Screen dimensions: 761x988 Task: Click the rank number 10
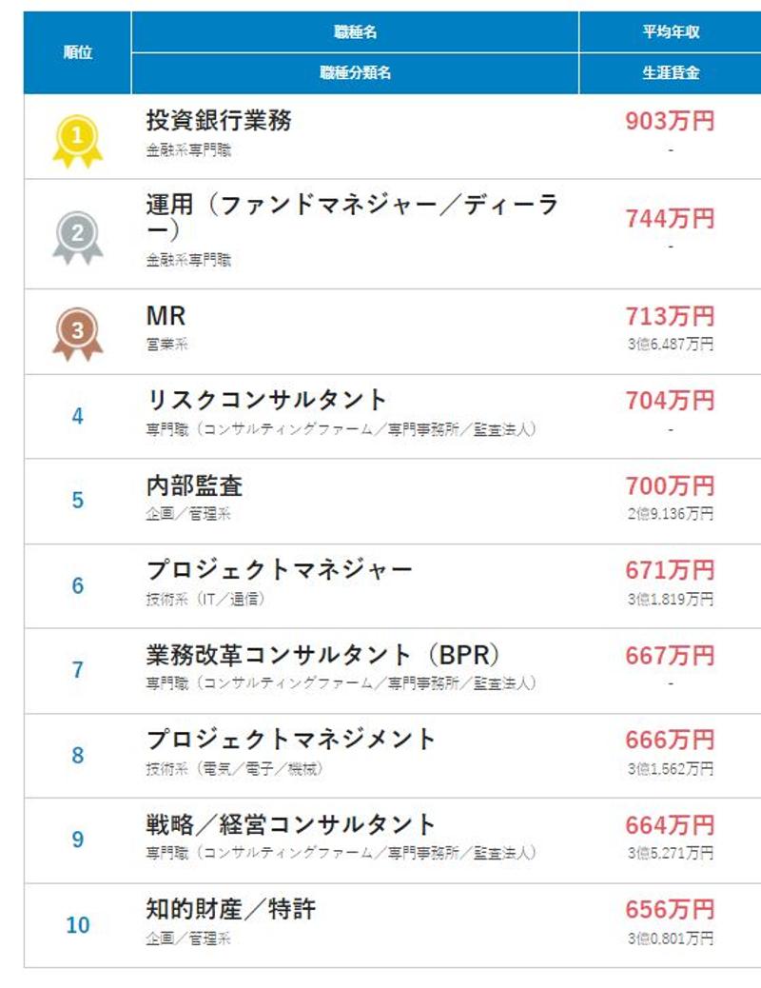[77, 925]
